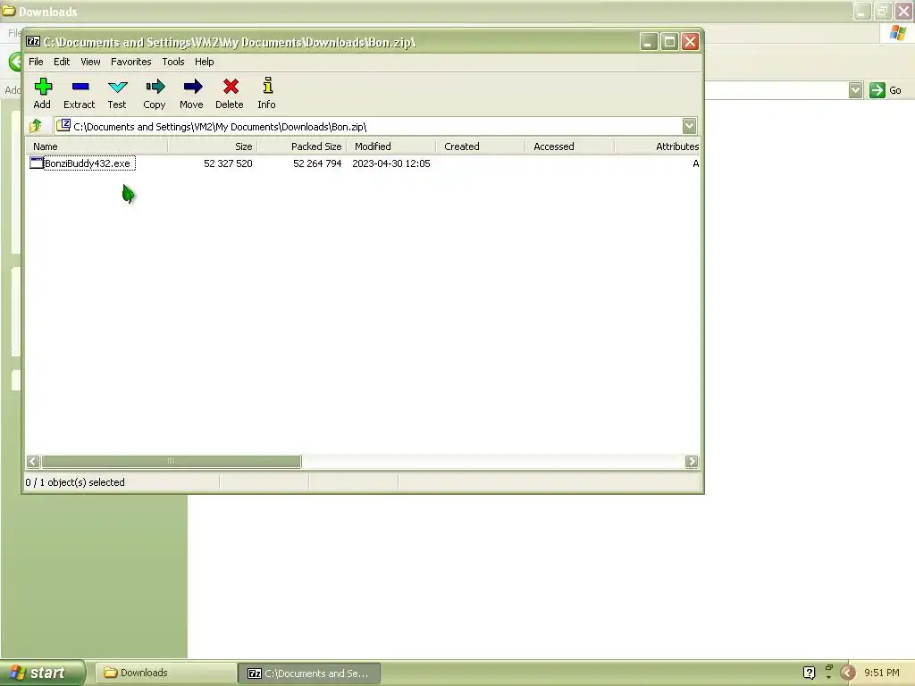Viewport: 915px width, 686px height.
Task: Click the modified date 2023-04-30 12:05
Action: (x=391, y=163)
